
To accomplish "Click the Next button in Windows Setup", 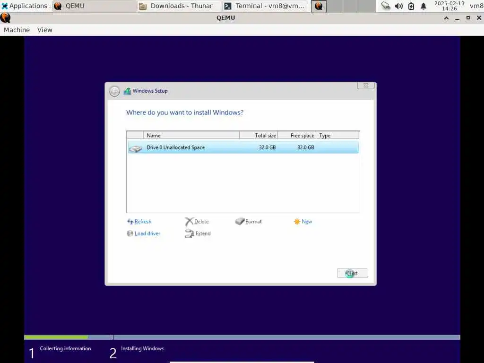I will 352,273.
